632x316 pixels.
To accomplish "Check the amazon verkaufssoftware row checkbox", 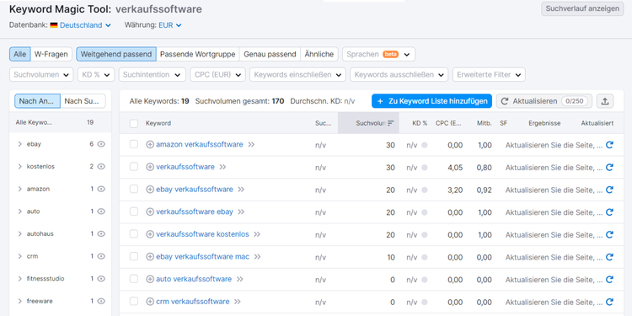I will coord(134,144).
